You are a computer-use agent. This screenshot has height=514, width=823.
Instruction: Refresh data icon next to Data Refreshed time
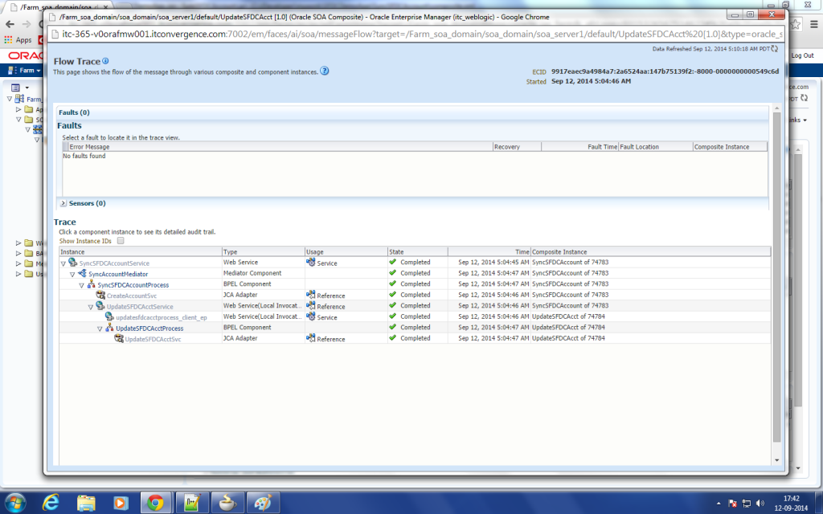774,49
